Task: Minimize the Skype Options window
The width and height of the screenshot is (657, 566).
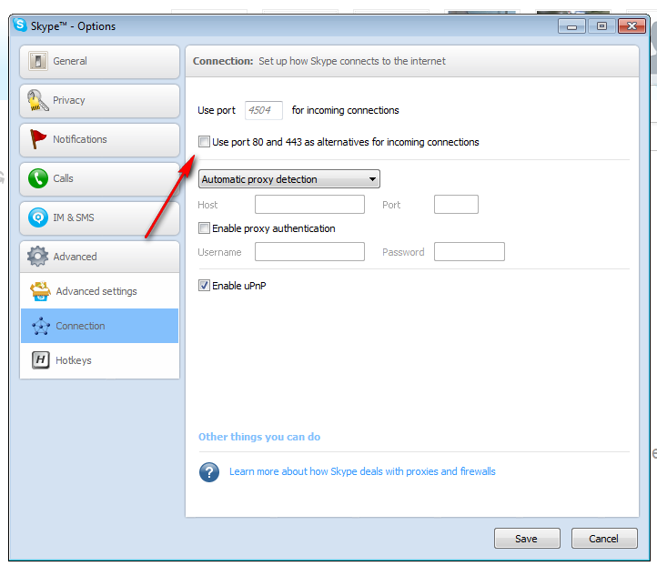Action: pos(571,26)
